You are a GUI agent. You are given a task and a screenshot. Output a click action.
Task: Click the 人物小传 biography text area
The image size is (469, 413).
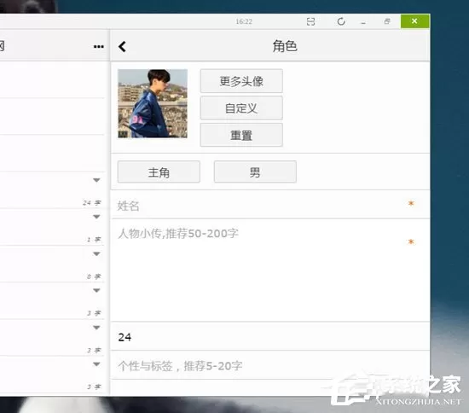tap(270, 270)
